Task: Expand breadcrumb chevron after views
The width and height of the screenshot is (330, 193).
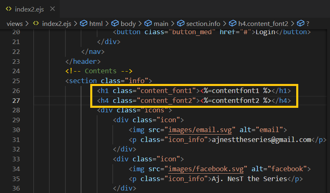Action: 27,23
